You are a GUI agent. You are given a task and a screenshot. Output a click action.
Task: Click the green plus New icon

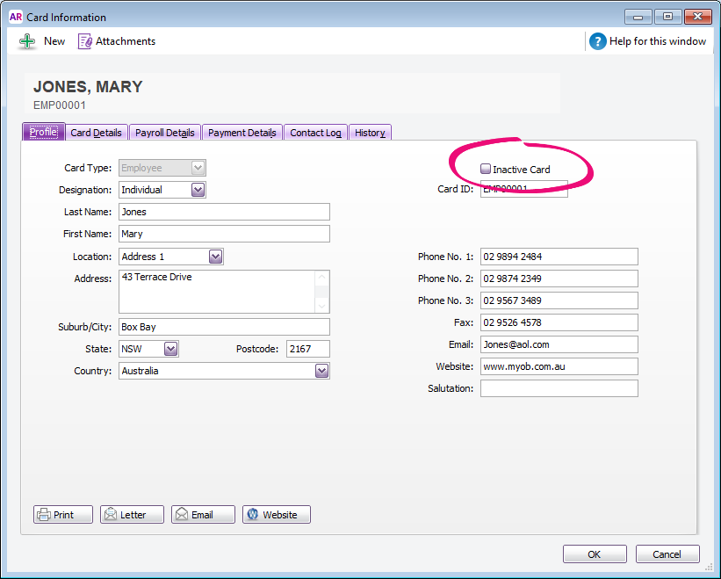(x=27, y=41)
